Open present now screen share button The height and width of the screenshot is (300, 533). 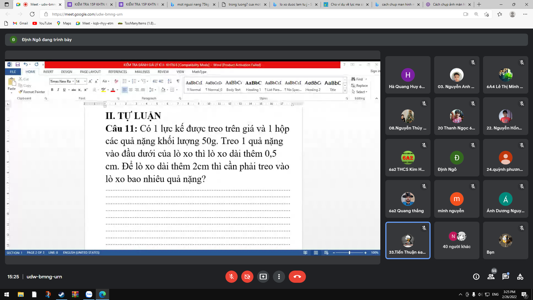click(x=263, y=277)
